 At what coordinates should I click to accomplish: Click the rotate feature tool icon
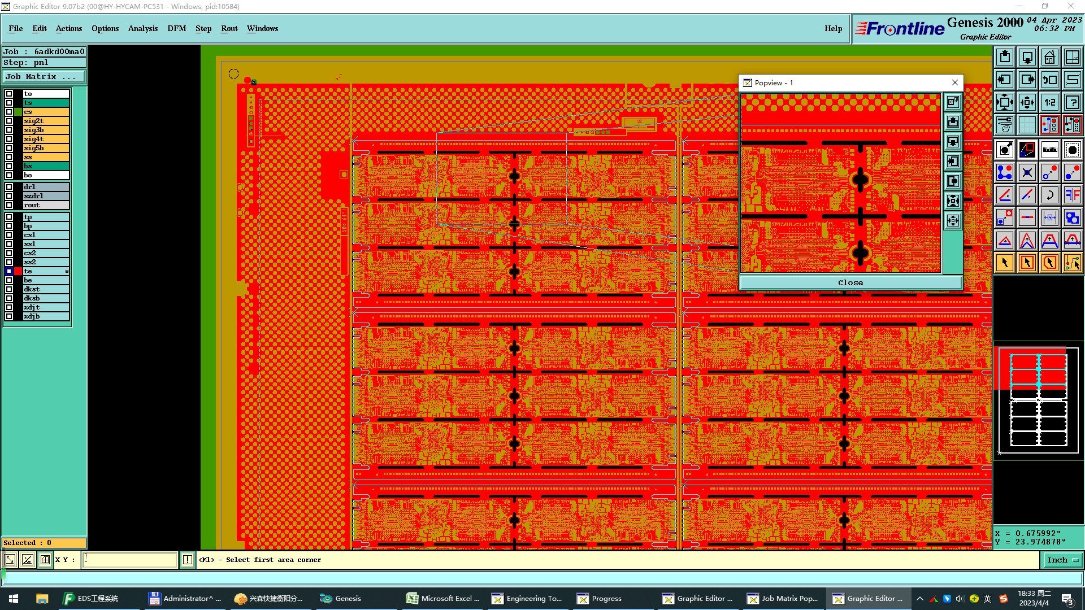click(x=1049, y=195)
